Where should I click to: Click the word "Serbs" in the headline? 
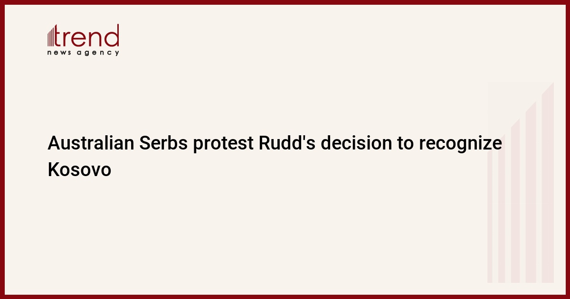pos(164,143)
